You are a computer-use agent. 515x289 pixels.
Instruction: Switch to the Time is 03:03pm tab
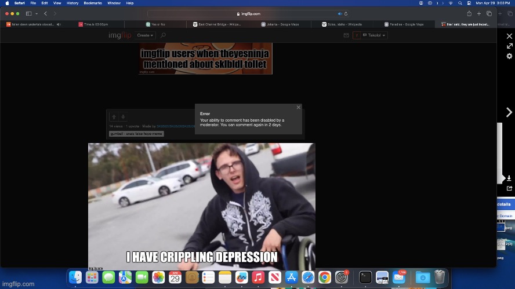(93, 24)
